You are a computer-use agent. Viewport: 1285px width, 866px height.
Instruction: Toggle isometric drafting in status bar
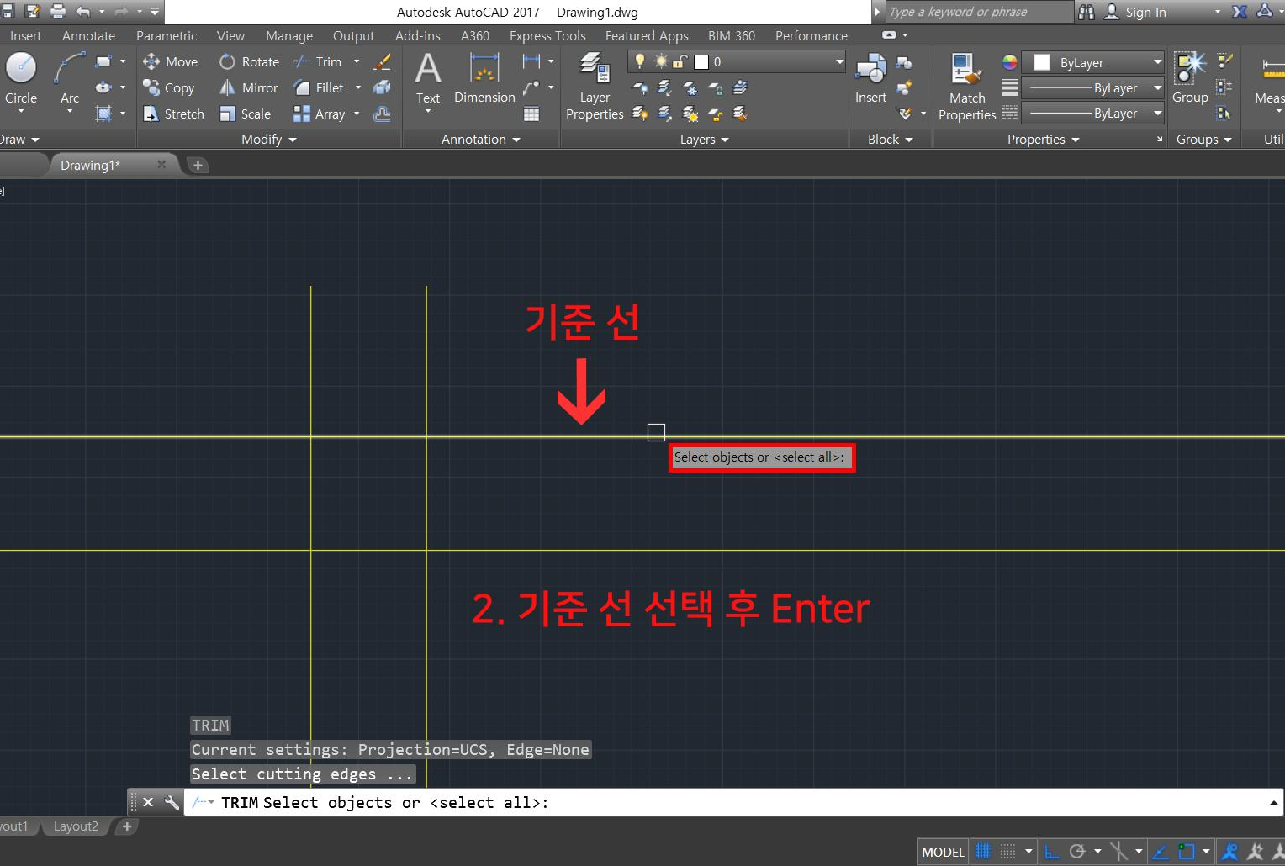1119,852
